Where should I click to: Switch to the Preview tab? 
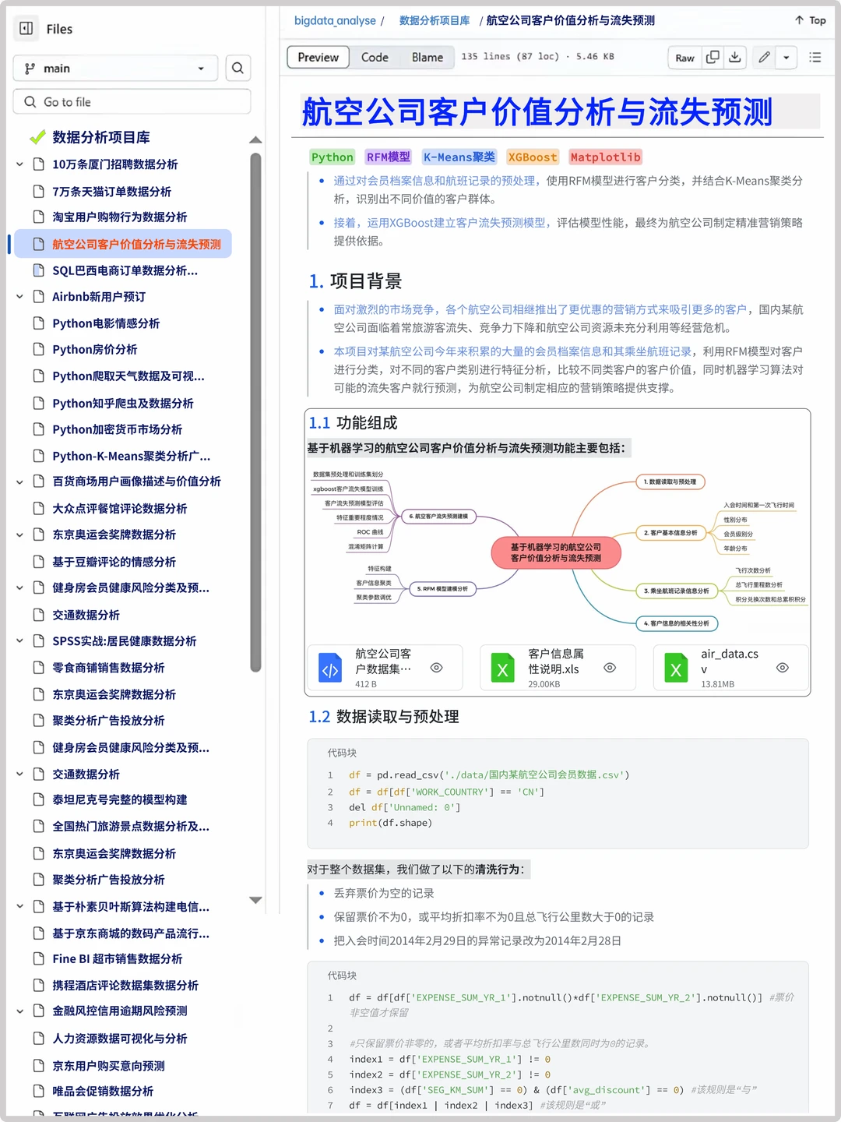pyautogui.click(x=318, y=58)
